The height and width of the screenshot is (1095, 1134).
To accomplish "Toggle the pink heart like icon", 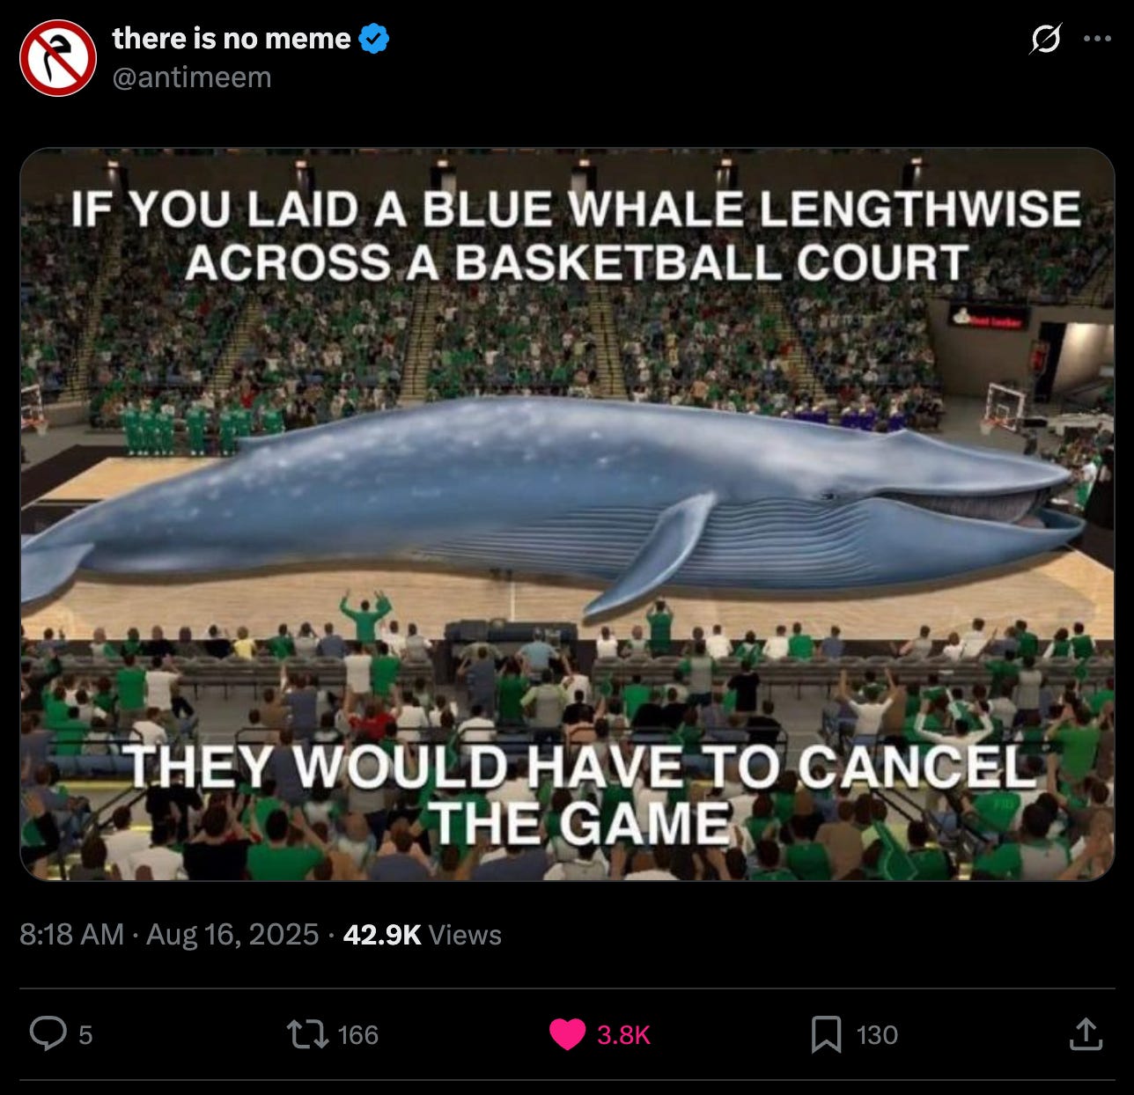I will (x=568, y=1035).
